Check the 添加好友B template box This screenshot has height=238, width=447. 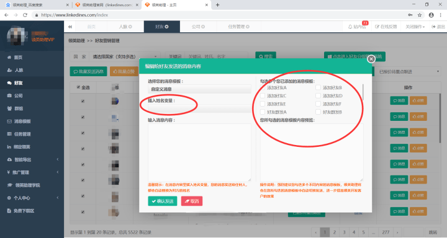coord(318,87)
